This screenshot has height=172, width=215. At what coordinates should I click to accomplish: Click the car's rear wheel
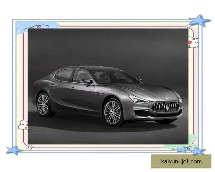coord(44,104)
